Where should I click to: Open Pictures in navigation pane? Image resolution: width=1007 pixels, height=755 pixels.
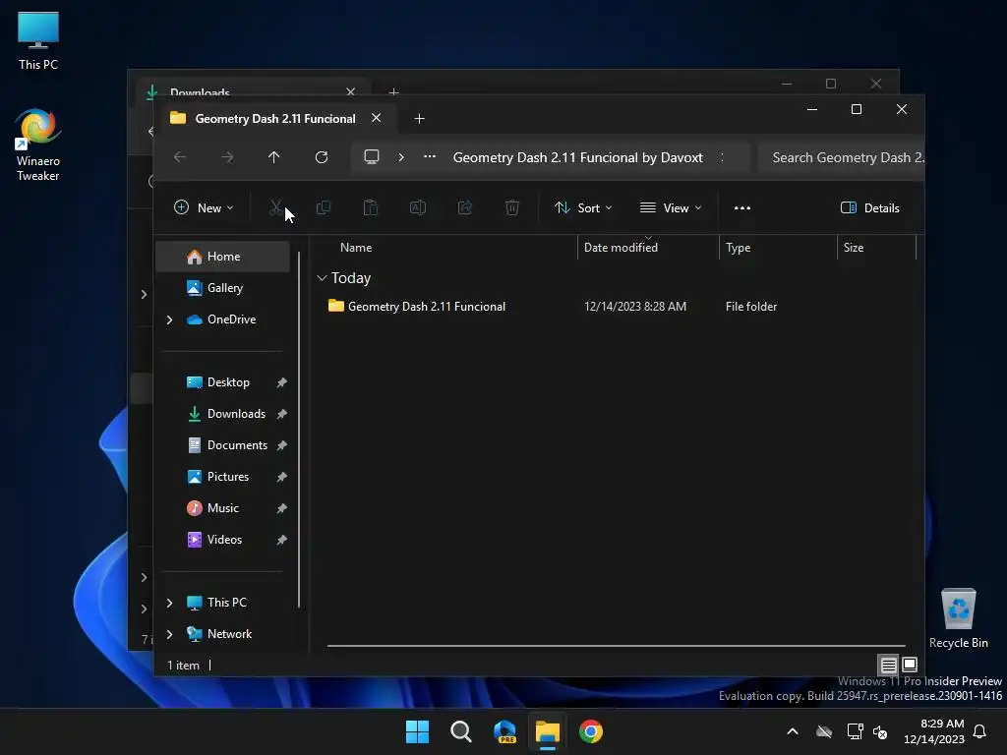pos(223,477)
